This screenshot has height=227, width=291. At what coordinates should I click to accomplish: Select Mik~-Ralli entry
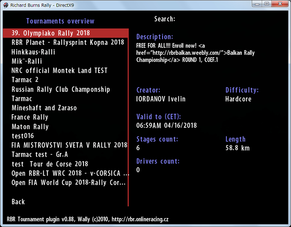point(27,61)
